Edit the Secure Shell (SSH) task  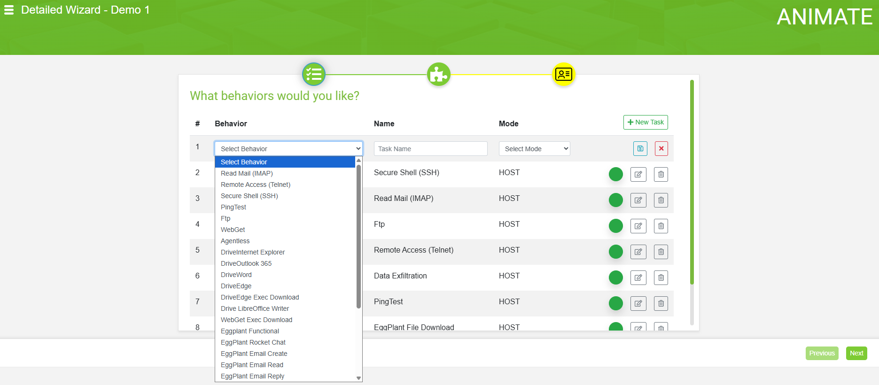pyautogui.click(x=638, y=174)
